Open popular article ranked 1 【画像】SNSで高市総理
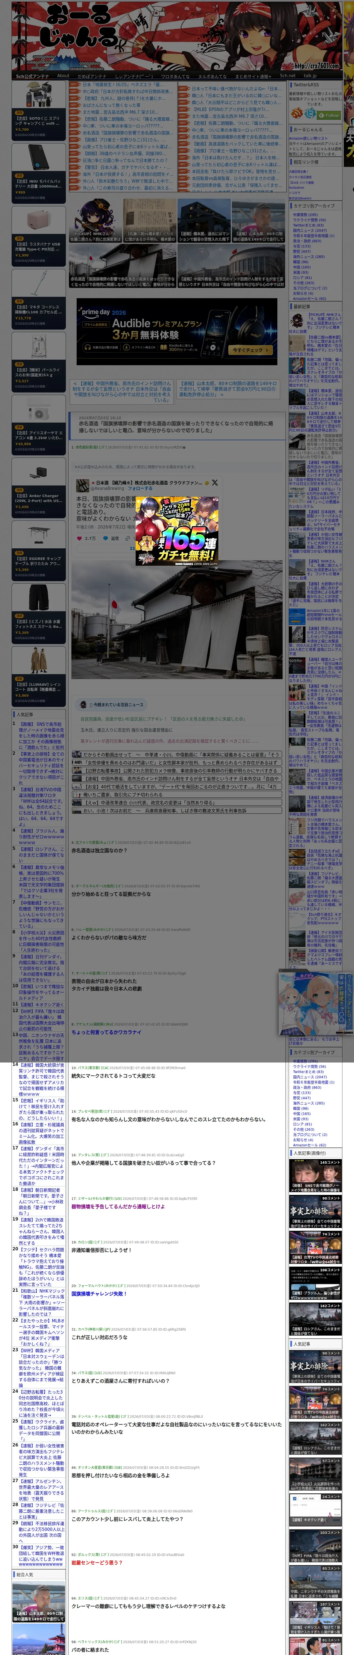Image resolution: width=354 pixels, height=1655 pixels. [x=41, y=735]
